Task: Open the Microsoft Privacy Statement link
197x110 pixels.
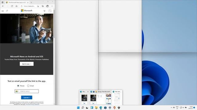Action: tap(33, 105)
